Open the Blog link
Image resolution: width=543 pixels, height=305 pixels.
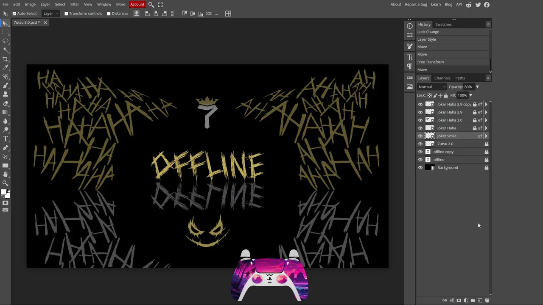pyautogui.click(x=448, y=4)
